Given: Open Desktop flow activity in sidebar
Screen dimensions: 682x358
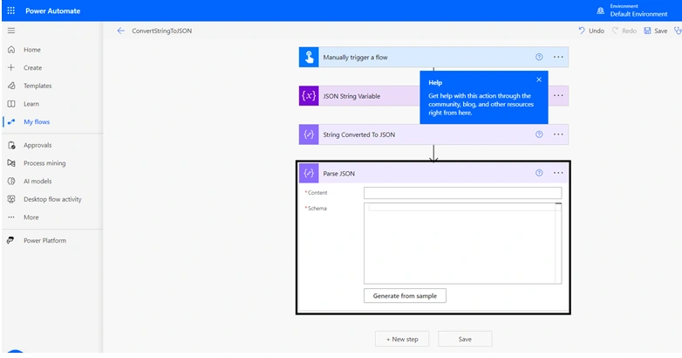Looking at the screenshot, I should 52,199.
